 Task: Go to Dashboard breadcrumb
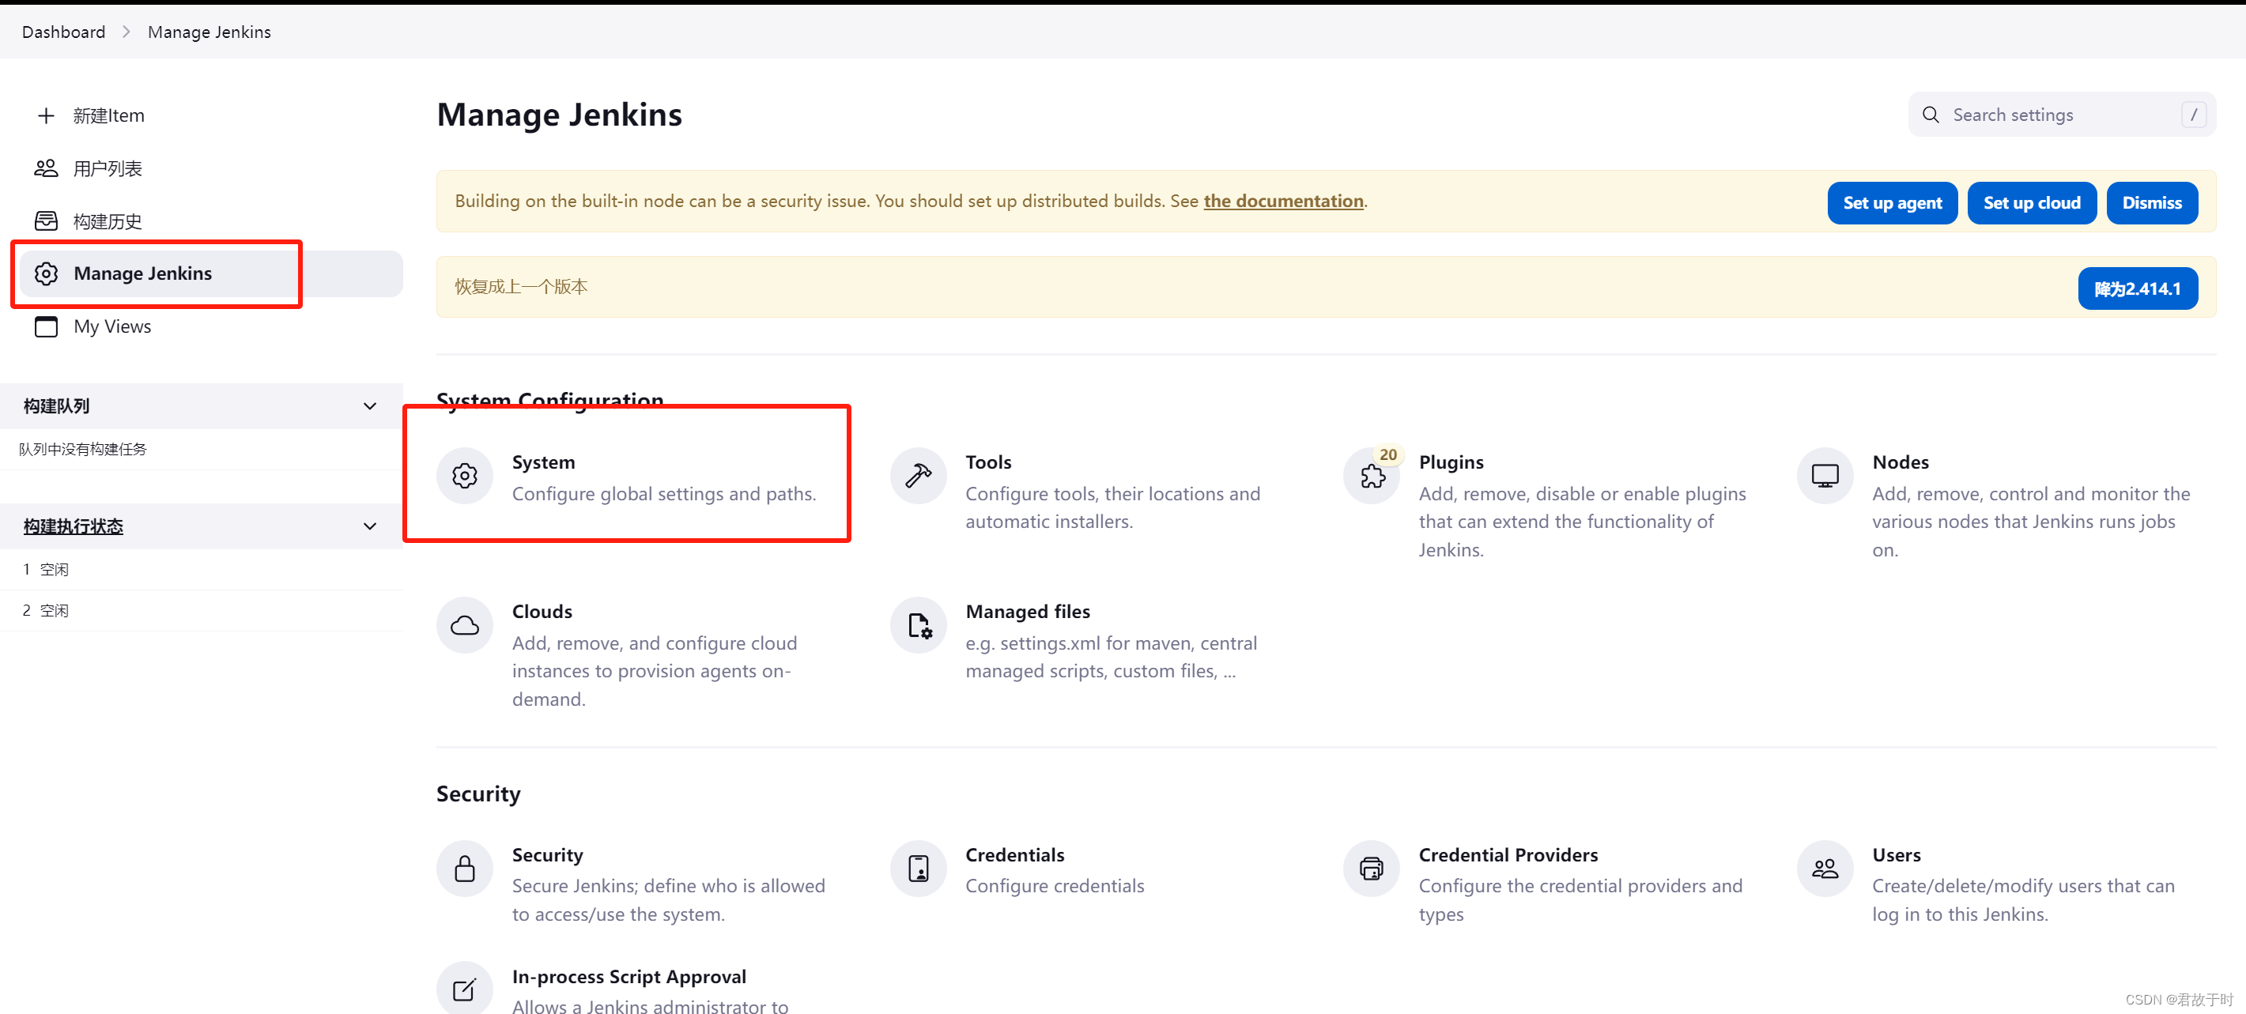coord(64,32)
